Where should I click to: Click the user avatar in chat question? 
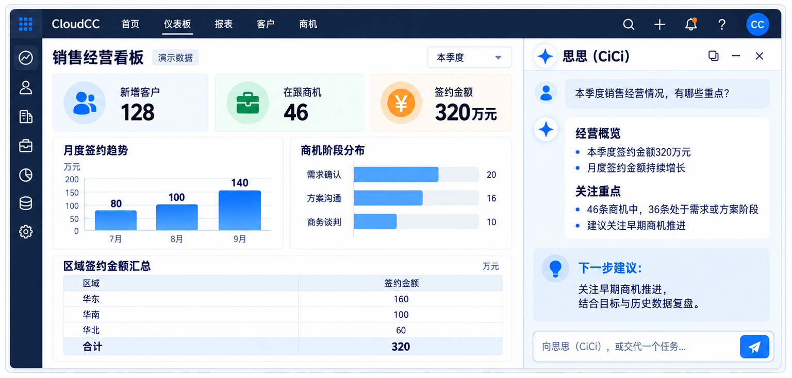(x=546, y=93)
